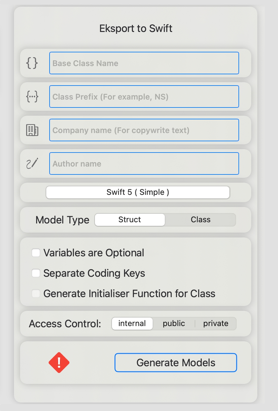
Task: Enable the Variables are Optional checkbox
Action: (x=36, y=253)
